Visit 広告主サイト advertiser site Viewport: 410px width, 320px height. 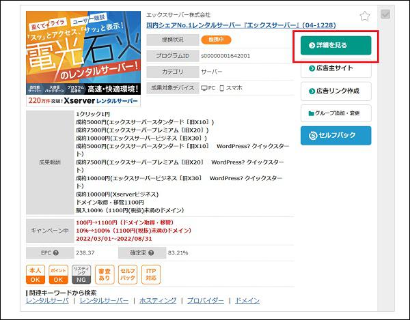point(336,68)
